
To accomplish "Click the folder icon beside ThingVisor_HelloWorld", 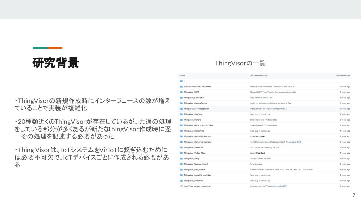I will 181,131.
